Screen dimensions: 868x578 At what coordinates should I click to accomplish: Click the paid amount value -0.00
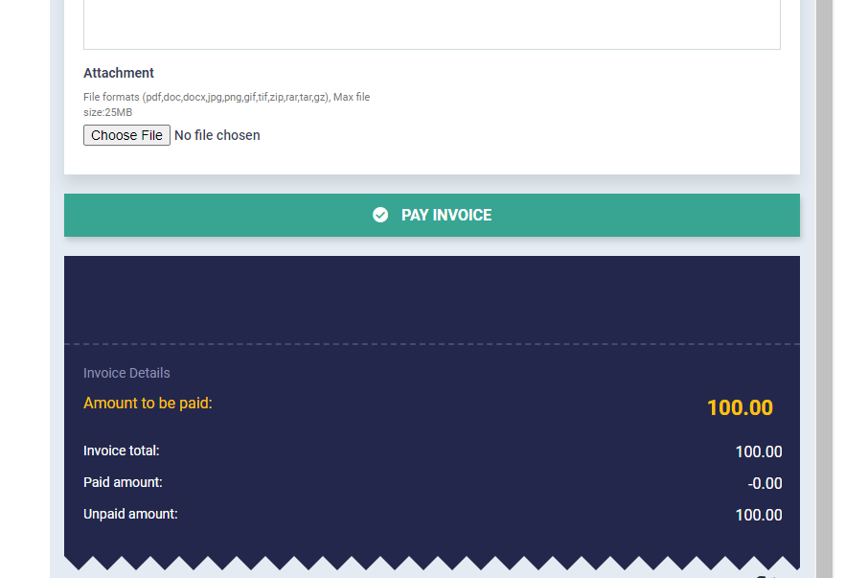[765, 483]
